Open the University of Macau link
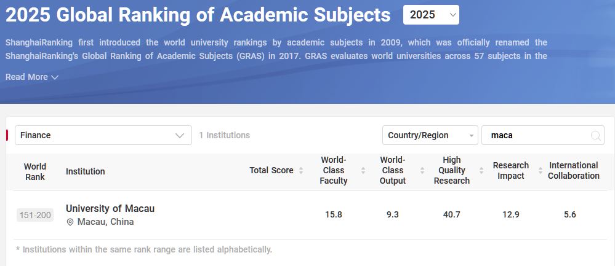 (110, 208)
